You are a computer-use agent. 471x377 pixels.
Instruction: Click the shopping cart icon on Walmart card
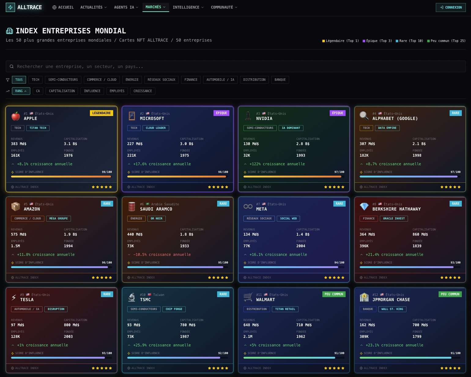[x=248, y=297]
